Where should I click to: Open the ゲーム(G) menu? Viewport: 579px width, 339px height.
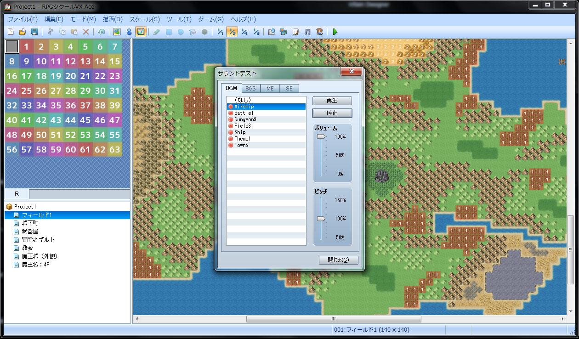point(211,19)
